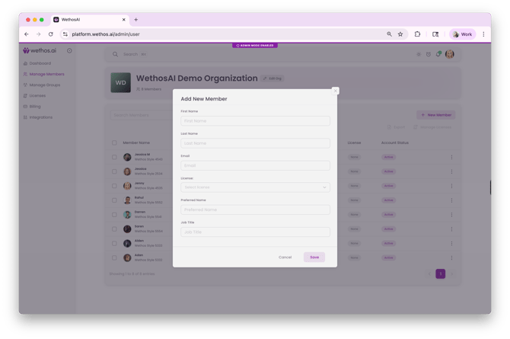This screenshot has height=339, width=510.
Task: Go to Manage Groups in sidebar
Action: coord(44,85)
